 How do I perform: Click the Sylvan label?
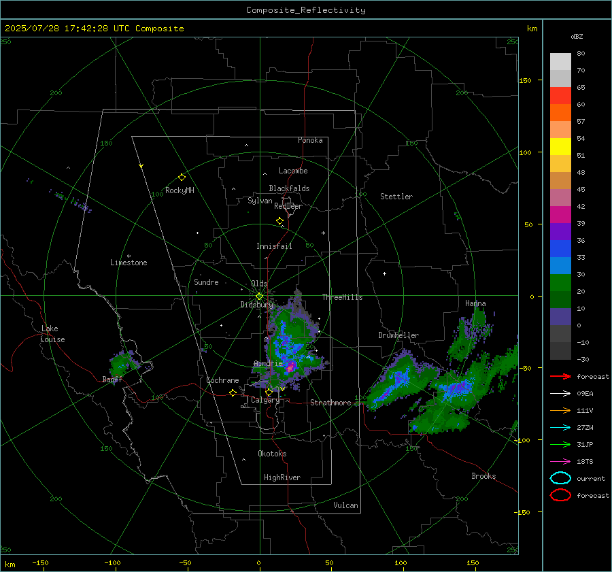260,201
